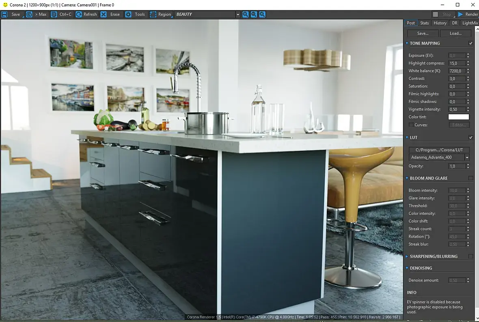Click the Refresh icon

tap(78, 14)
